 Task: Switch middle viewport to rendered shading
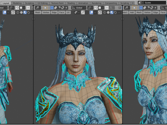point(116,12)
